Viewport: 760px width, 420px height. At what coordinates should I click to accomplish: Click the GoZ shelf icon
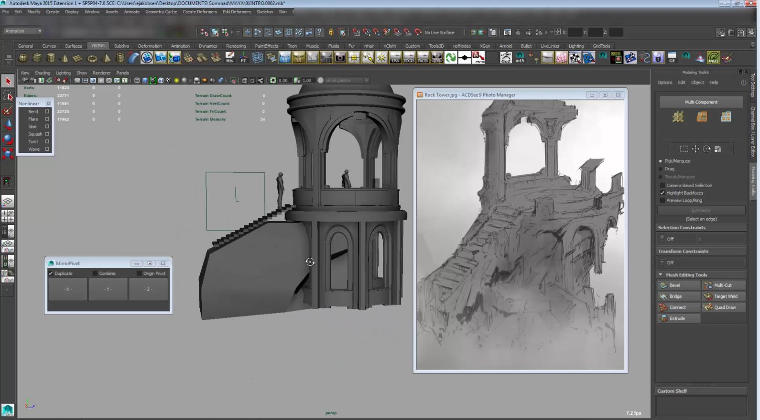pos(505,58)
